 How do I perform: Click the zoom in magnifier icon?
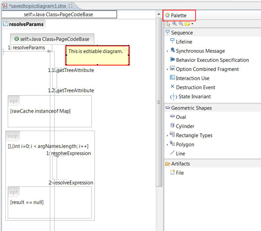[x=175, y=24]
